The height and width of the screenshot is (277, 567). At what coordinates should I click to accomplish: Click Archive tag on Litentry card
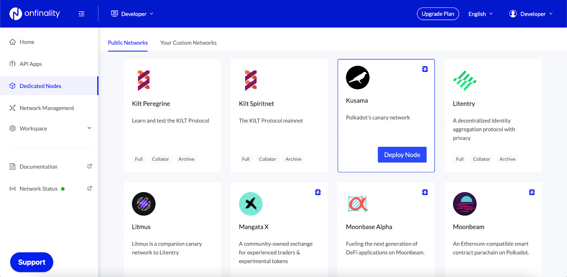[507, 159]
